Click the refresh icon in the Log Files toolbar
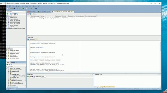This screenshot has height=93, width=167. point(28,39)
